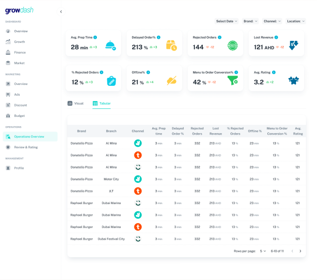Click the info icon next to Offline%
Image resolution: width=317 pixels, height=280 pixels.
[x=148, y=72]
